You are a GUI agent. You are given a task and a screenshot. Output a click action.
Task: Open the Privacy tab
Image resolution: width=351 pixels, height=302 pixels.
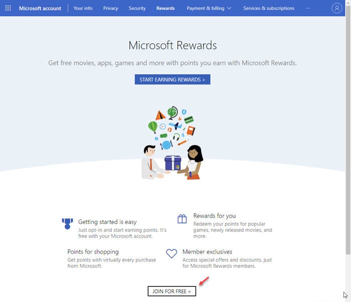111,8
